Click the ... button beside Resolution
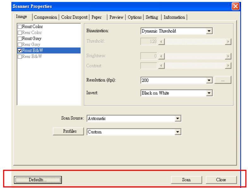 [x=223, y=80]
